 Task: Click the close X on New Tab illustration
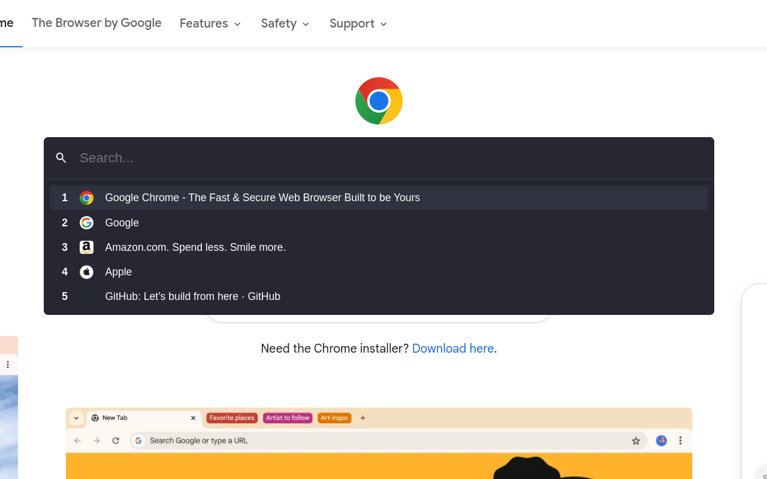pyautogui.click(x=193, y=418)
